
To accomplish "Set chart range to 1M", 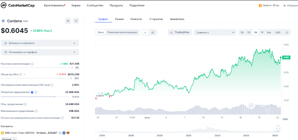I will [255, 32].
